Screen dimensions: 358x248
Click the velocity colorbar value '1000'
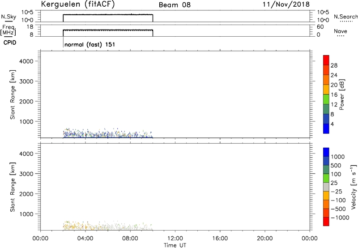[338, 157]
